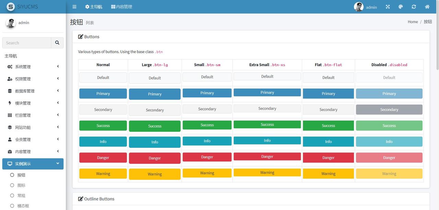Image resolution: width=439 pixels, height=210 pixels.
Task: Click the refresh icon in top bar
Action: [414, 7]
